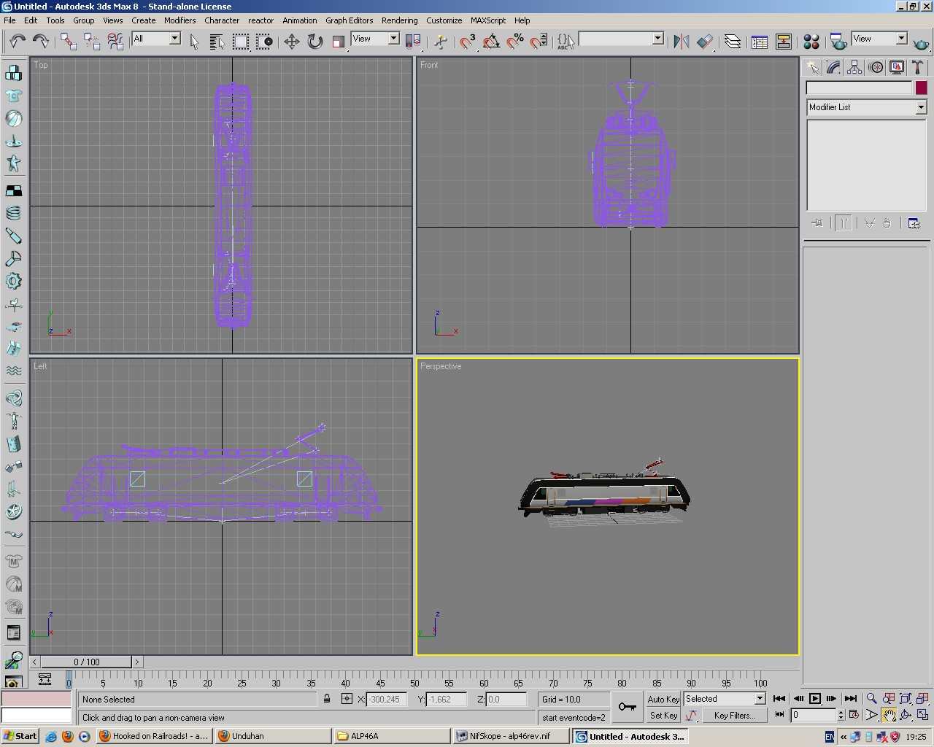The height and width of the screenshot is (747, 934).
Task: Click the Set Key button
Action: [663, 716]
